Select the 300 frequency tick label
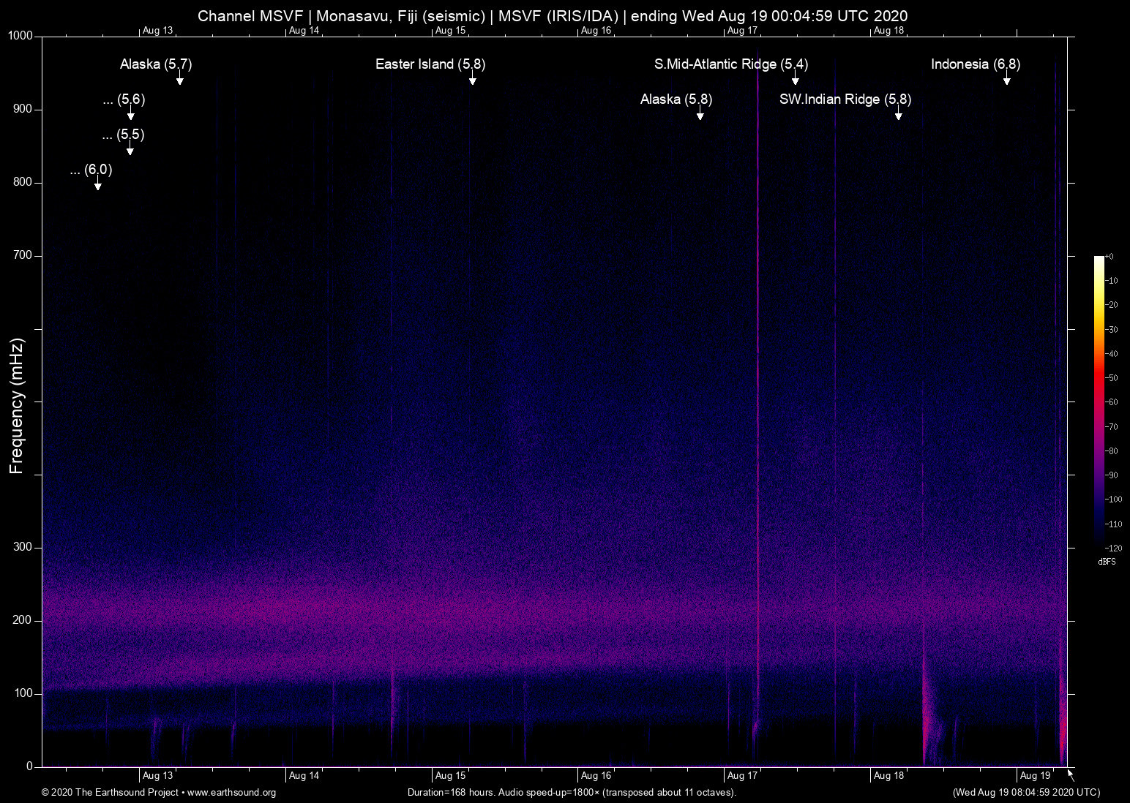 23,547
